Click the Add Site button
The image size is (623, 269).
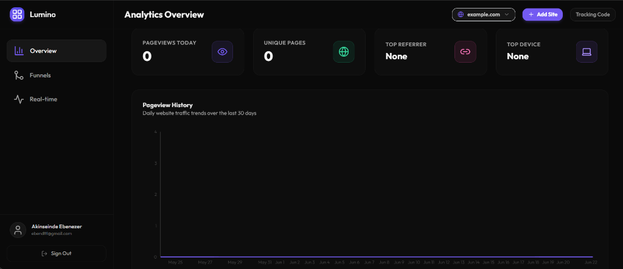[x=542, y=15]
